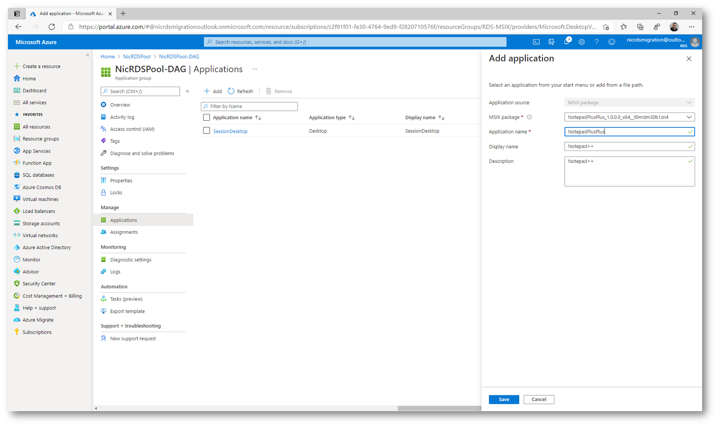Open Storage accounts in sidebar
The image size is (718, 427).
[x=37, y=223]
